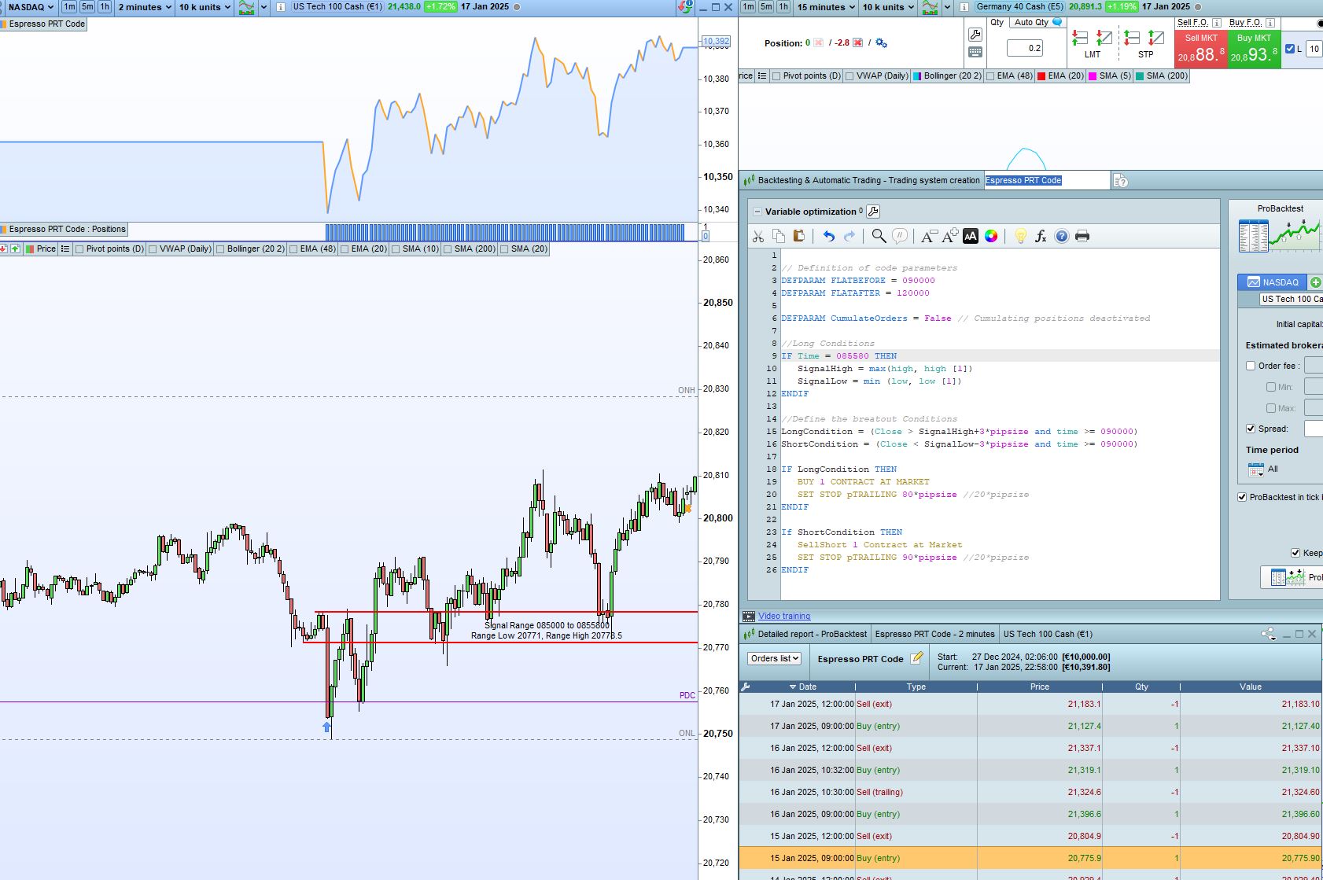The width and height of the screenshot is (1323, 880).
Task: Open the share icon in Detailed report
Action: coord(1268,634)
